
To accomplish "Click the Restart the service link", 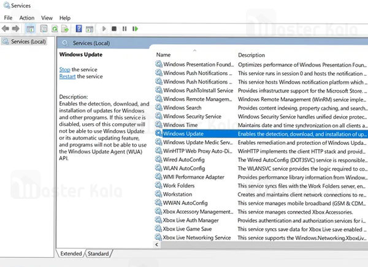I will tap(67, 76).
